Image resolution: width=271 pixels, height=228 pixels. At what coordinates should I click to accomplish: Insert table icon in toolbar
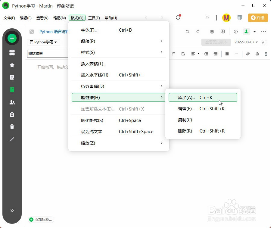pos(227,54)
